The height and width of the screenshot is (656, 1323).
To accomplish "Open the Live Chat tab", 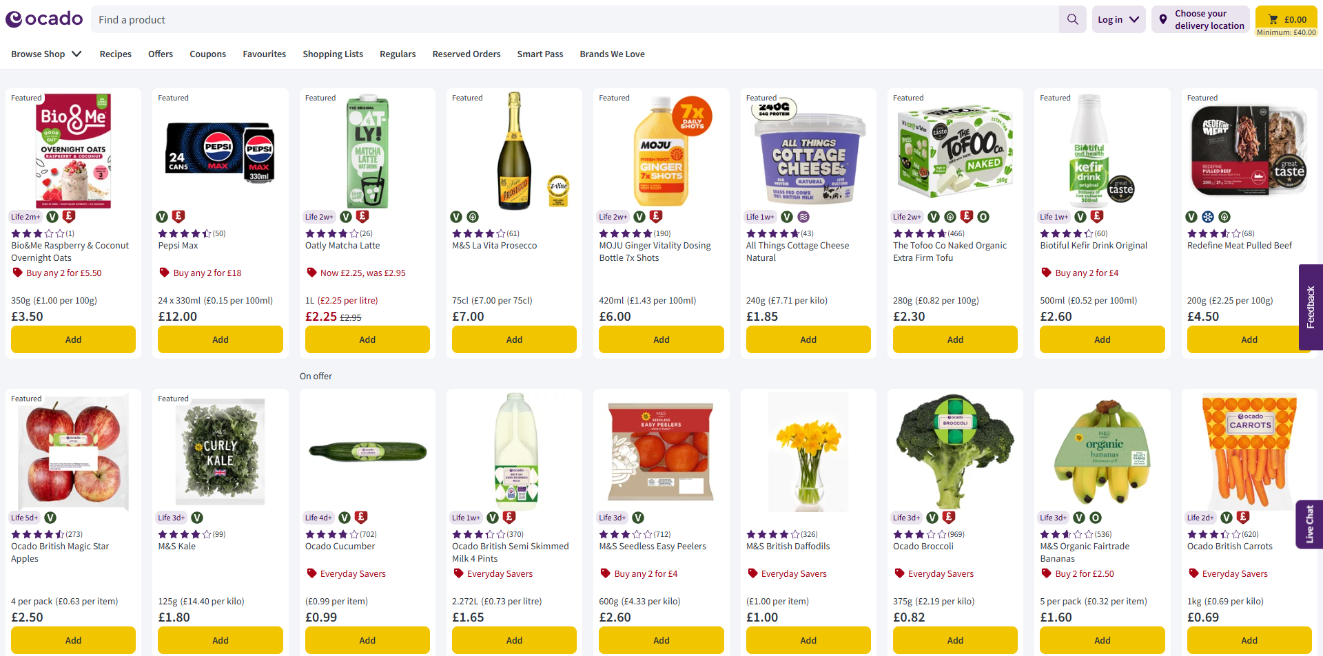I will click(x=1311, y=524).
